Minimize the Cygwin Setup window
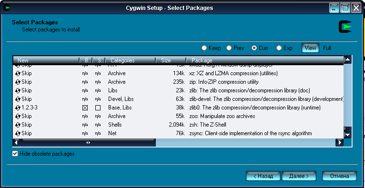This screenshot has height=188, width=365. click(334, 8)
